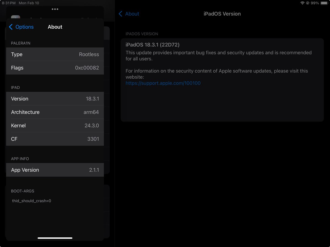This screenshot has height=247, width=330.
Task: Select the App Version row showing 2.1.1
Action: coord(55,170)
